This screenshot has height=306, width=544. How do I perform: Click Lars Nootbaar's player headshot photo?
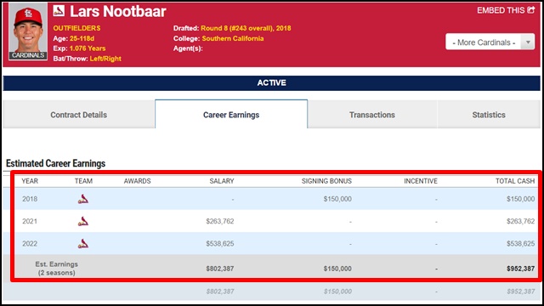(x=28, y=31)
